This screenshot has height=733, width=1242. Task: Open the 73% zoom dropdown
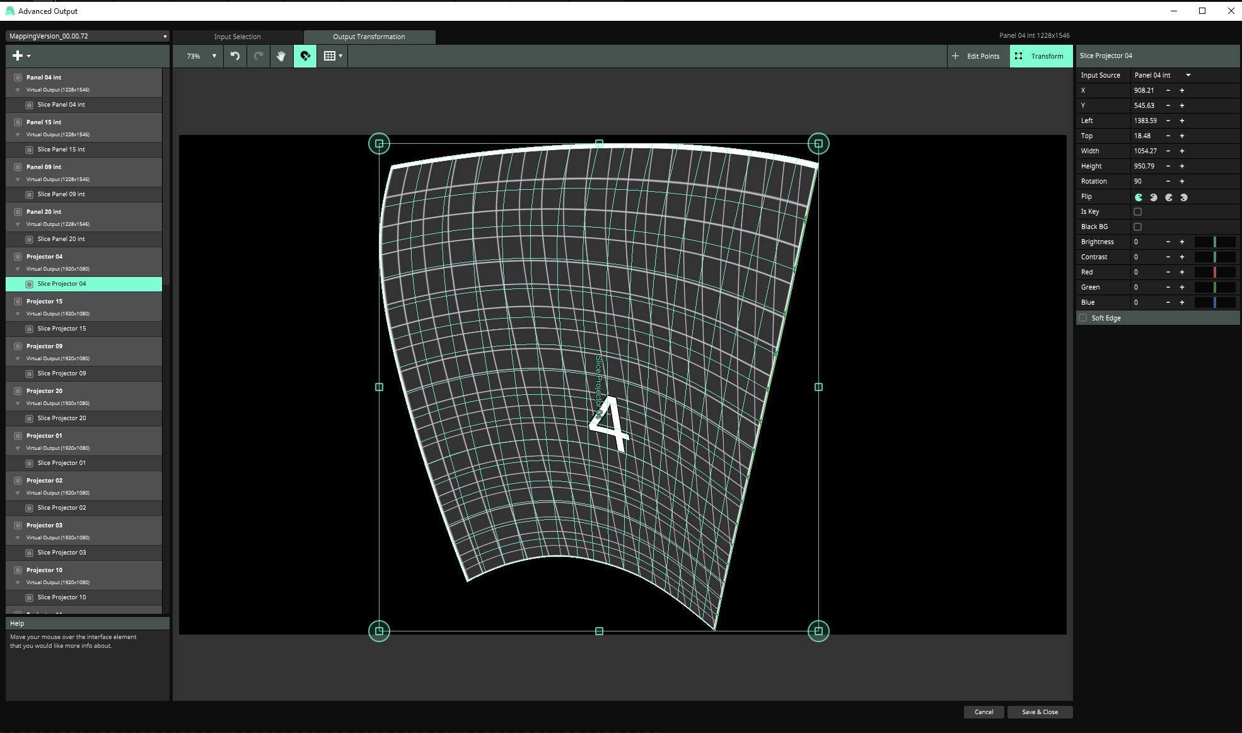201,56
